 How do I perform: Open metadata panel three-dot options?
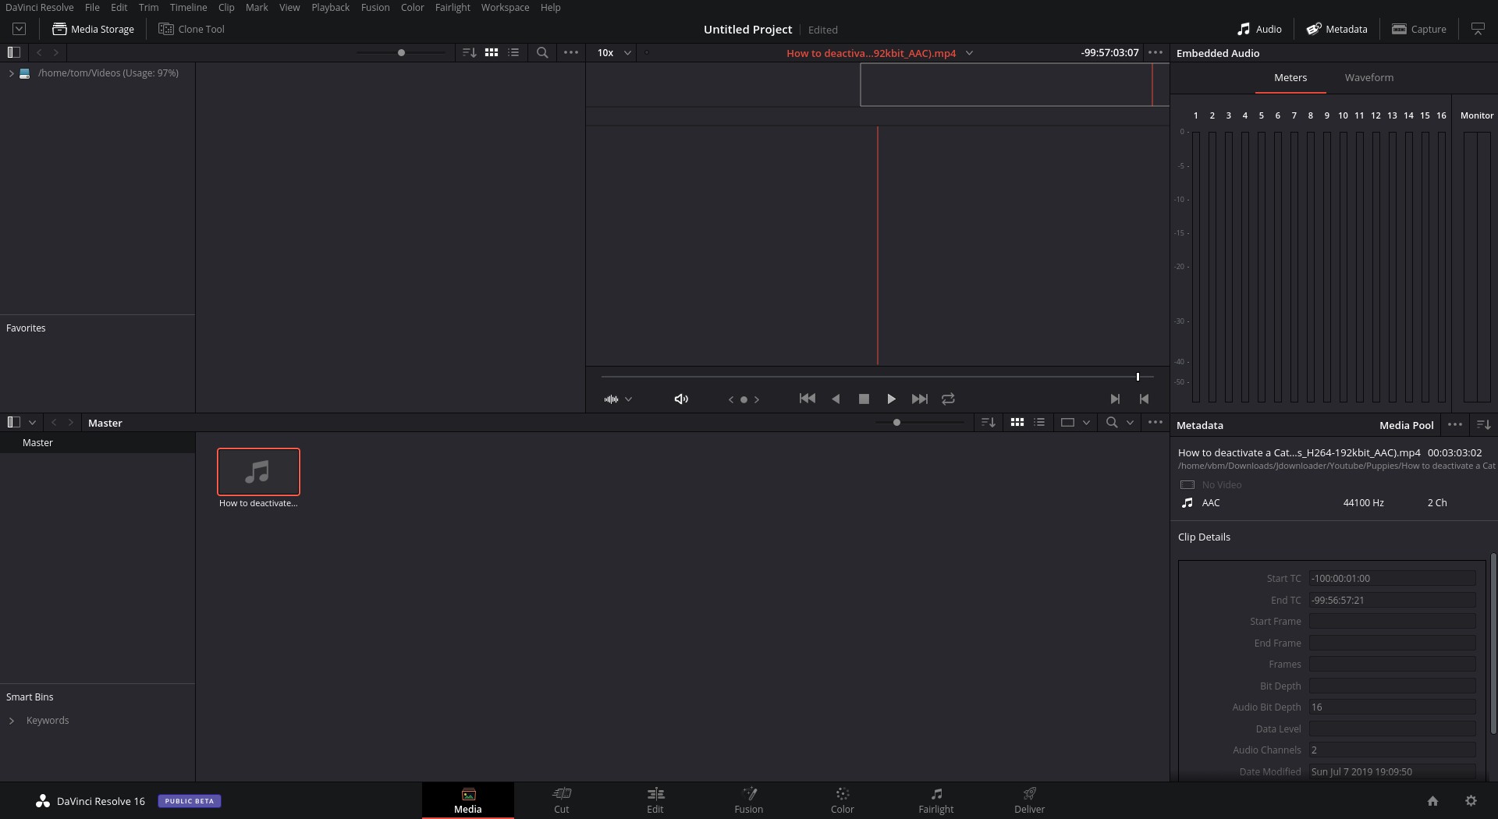[x=1455, y=424]
